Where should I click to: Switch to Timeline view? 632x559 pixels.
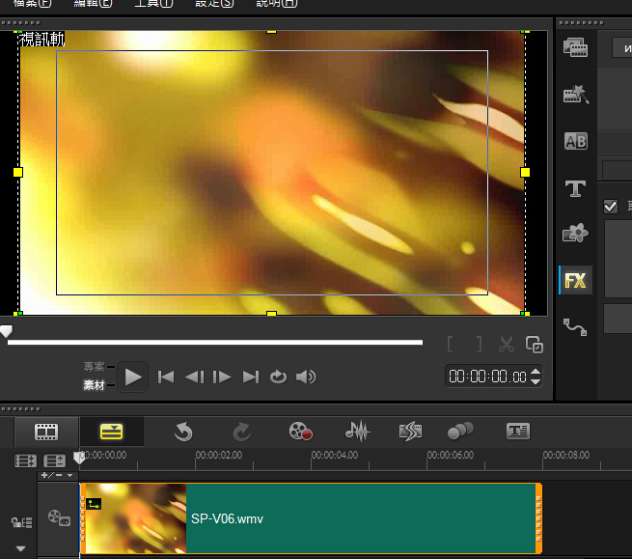tap(111, 432)
